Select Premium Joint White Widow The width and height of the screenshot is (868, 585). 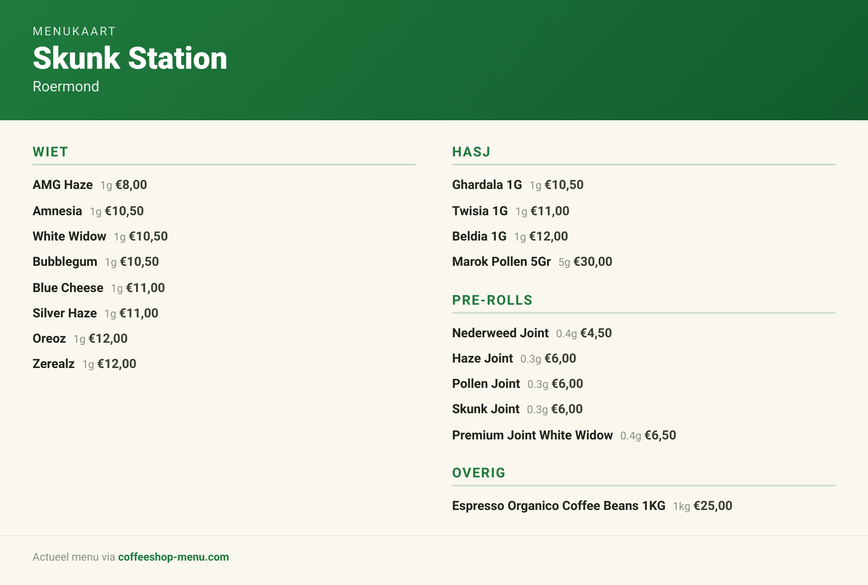(564, 435)
